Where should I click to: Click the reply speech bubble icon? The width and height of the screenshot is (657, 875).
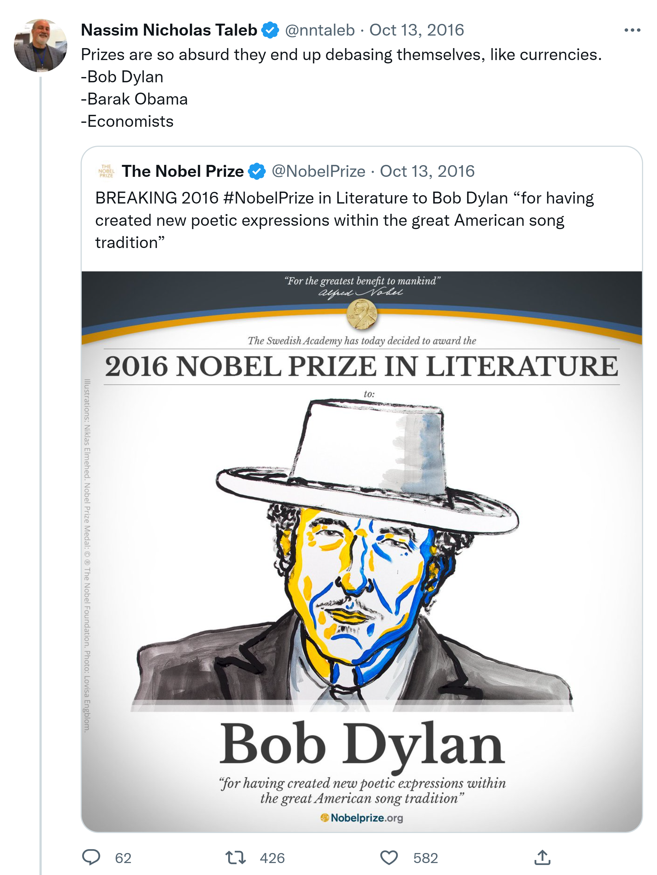(x=91, y=857)
